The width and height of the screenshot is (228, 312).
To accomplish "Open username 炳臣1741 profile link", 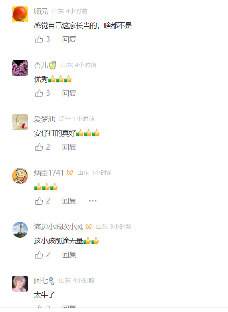I will (49, 173).
